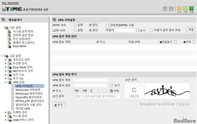
Task: Open OpenVPN 클라이언트 menu item
Action: pos(29,97)
